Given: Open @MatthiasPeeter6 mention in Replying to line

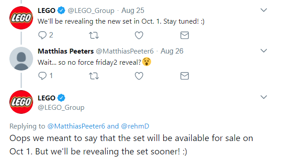Looking at the screenshot, I should coord(76,126).
